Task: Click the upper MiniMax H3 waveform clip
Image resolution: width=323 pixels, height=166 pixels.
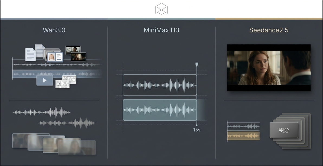Action: click(160, 85)
